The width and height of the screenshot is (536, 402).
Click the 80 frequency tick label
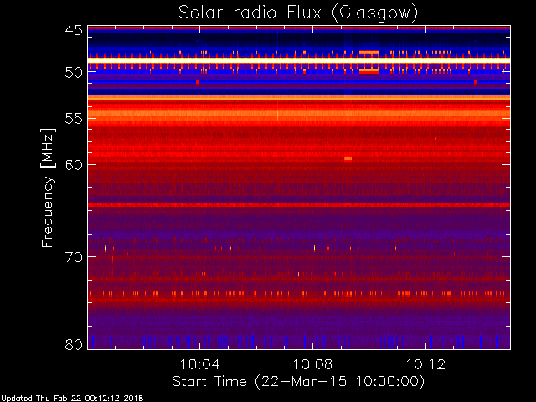click(74, 344)
